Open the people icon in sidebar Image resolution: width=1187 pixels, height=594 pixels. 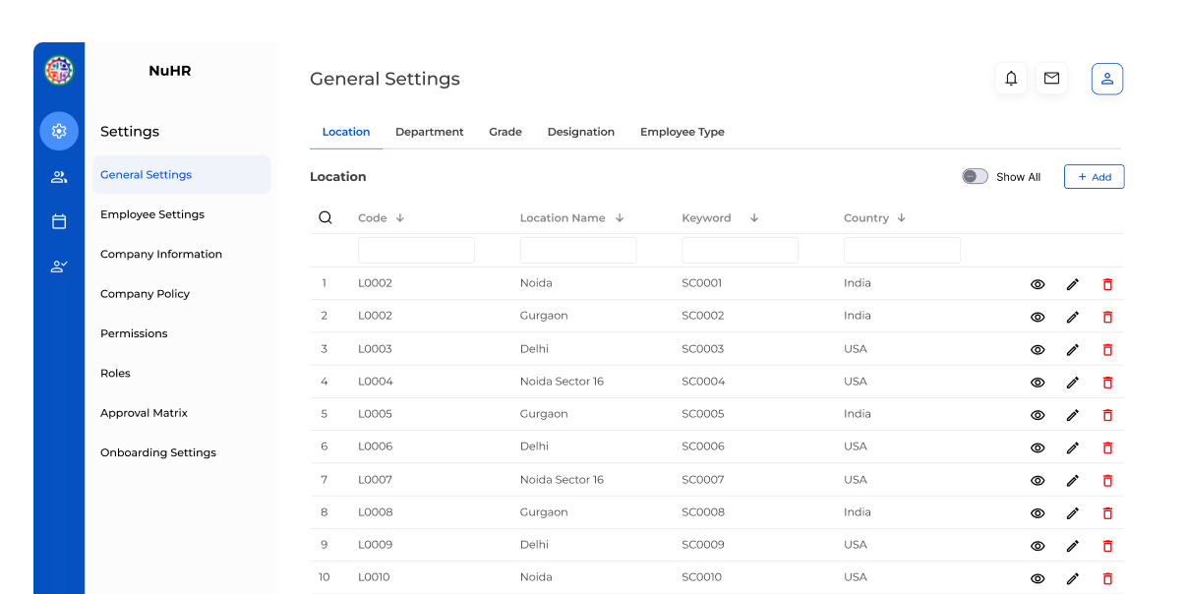click(59, 177)
